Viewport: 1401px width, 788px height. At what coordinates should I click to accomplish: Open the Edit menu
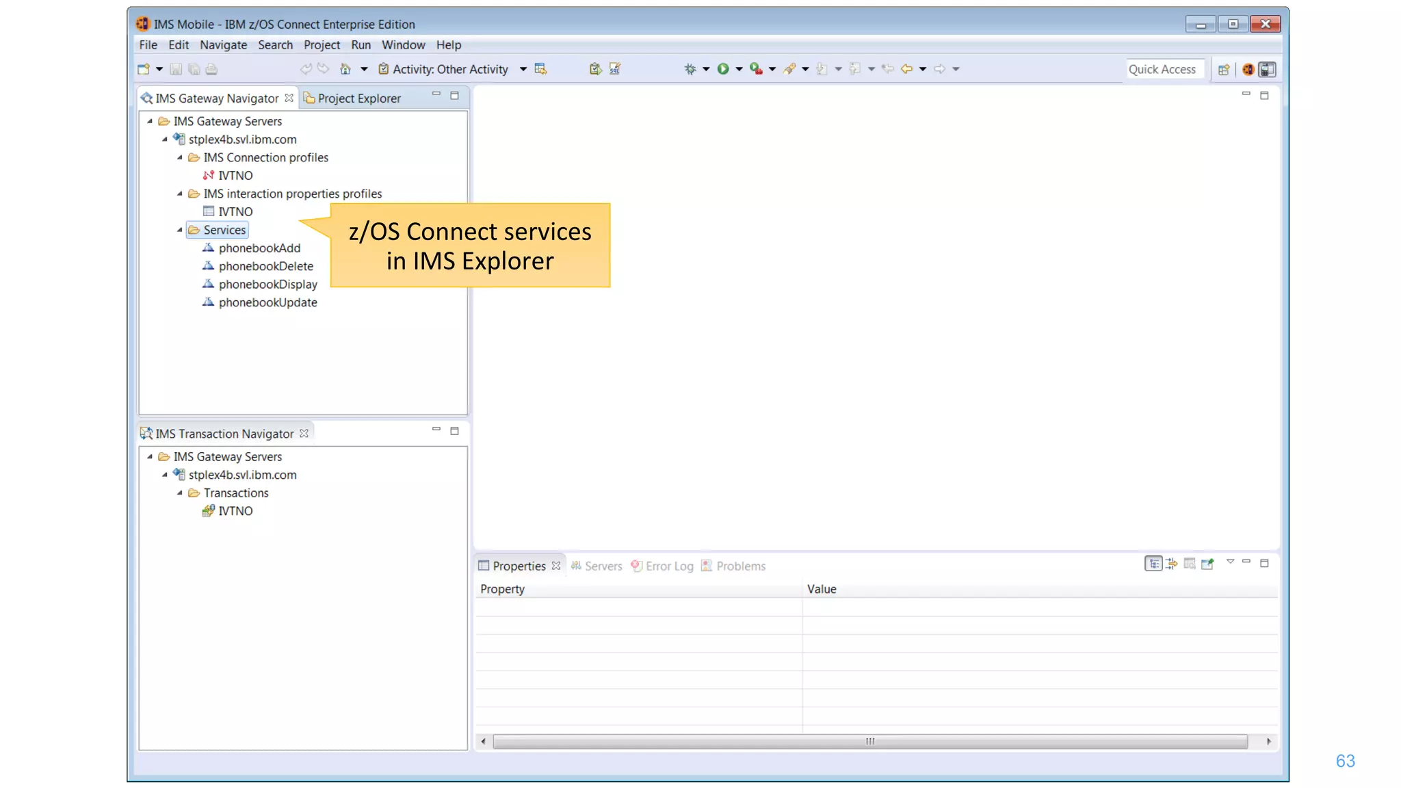pos(179,45)
